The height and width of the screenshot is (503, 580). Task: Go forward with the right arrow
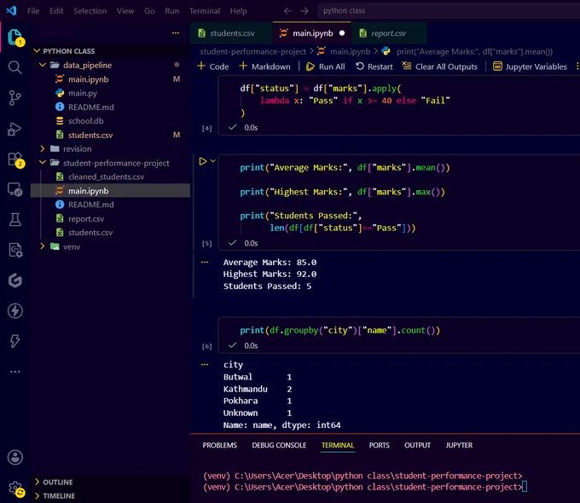(304, 11)
